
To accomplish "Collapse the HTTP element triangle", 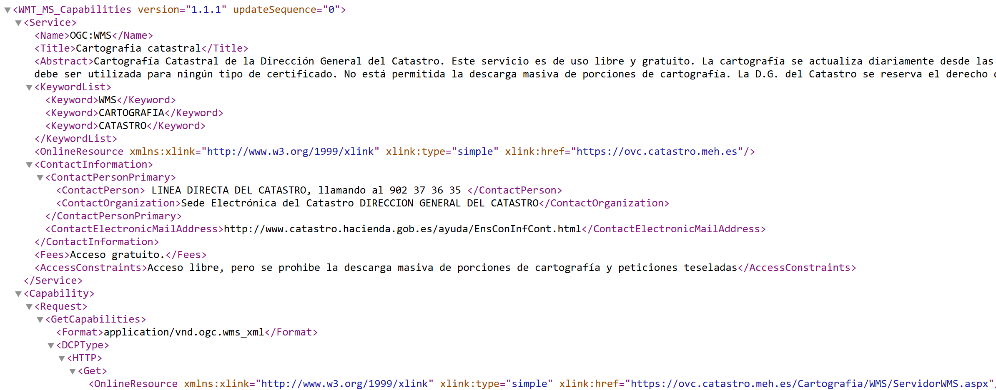I will (62, 358).
